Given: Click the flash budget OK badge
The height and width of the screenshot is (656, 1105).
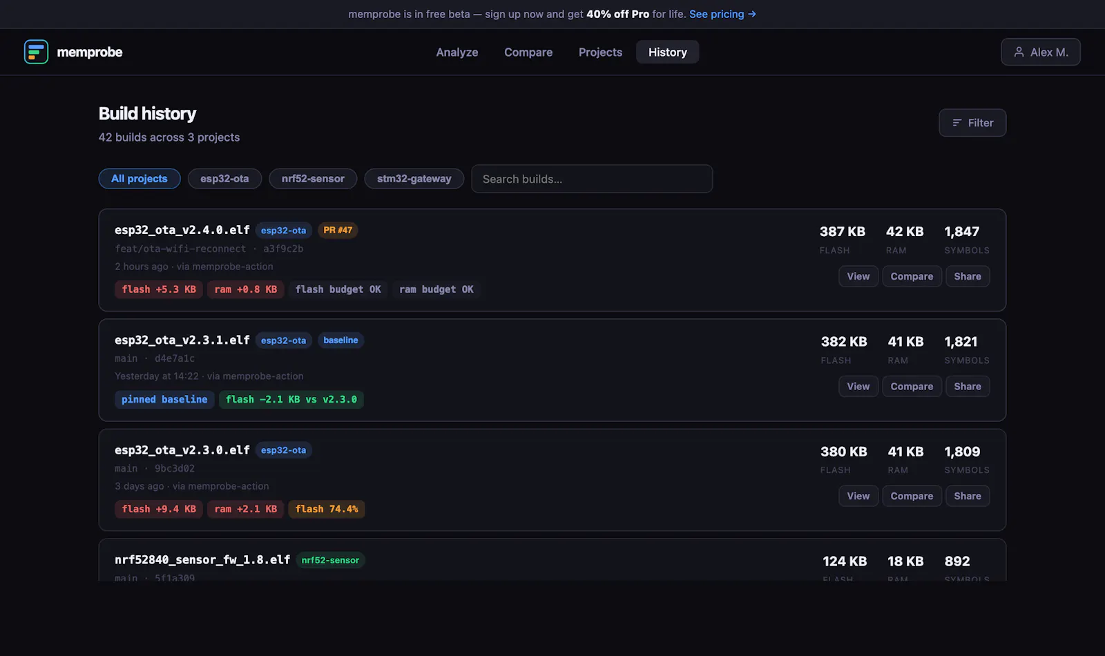Looking at the screenshot, I should pyautogui.click(x=338, y=289).
